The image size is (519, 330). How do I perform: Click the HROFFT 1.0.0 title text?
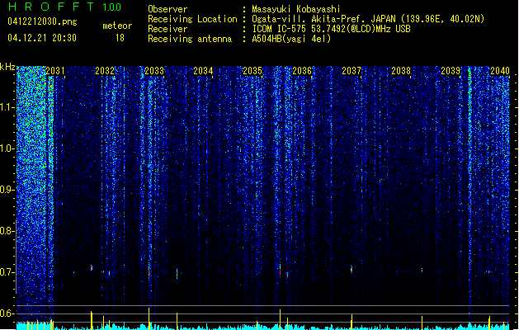point(65,7)
